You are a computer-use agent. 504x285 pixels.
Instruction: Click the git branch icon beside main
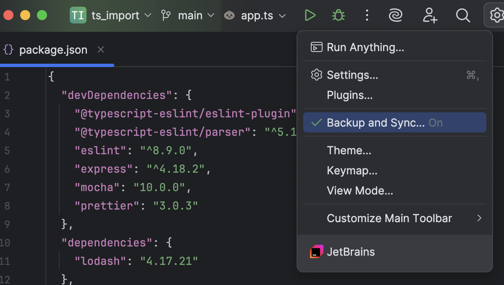[x=166, y=16]
